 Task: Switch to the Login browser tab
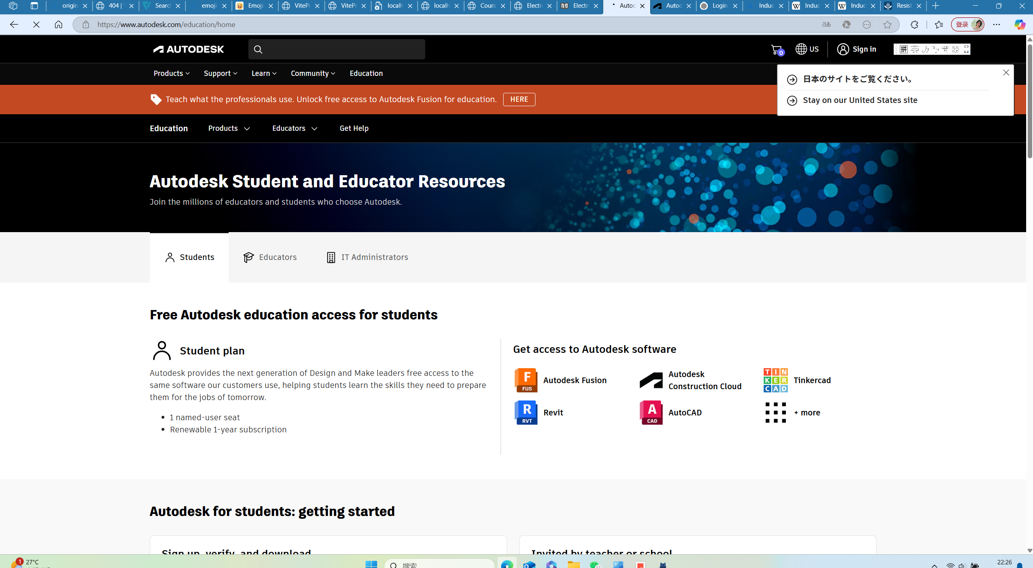(x=719, y=6)
